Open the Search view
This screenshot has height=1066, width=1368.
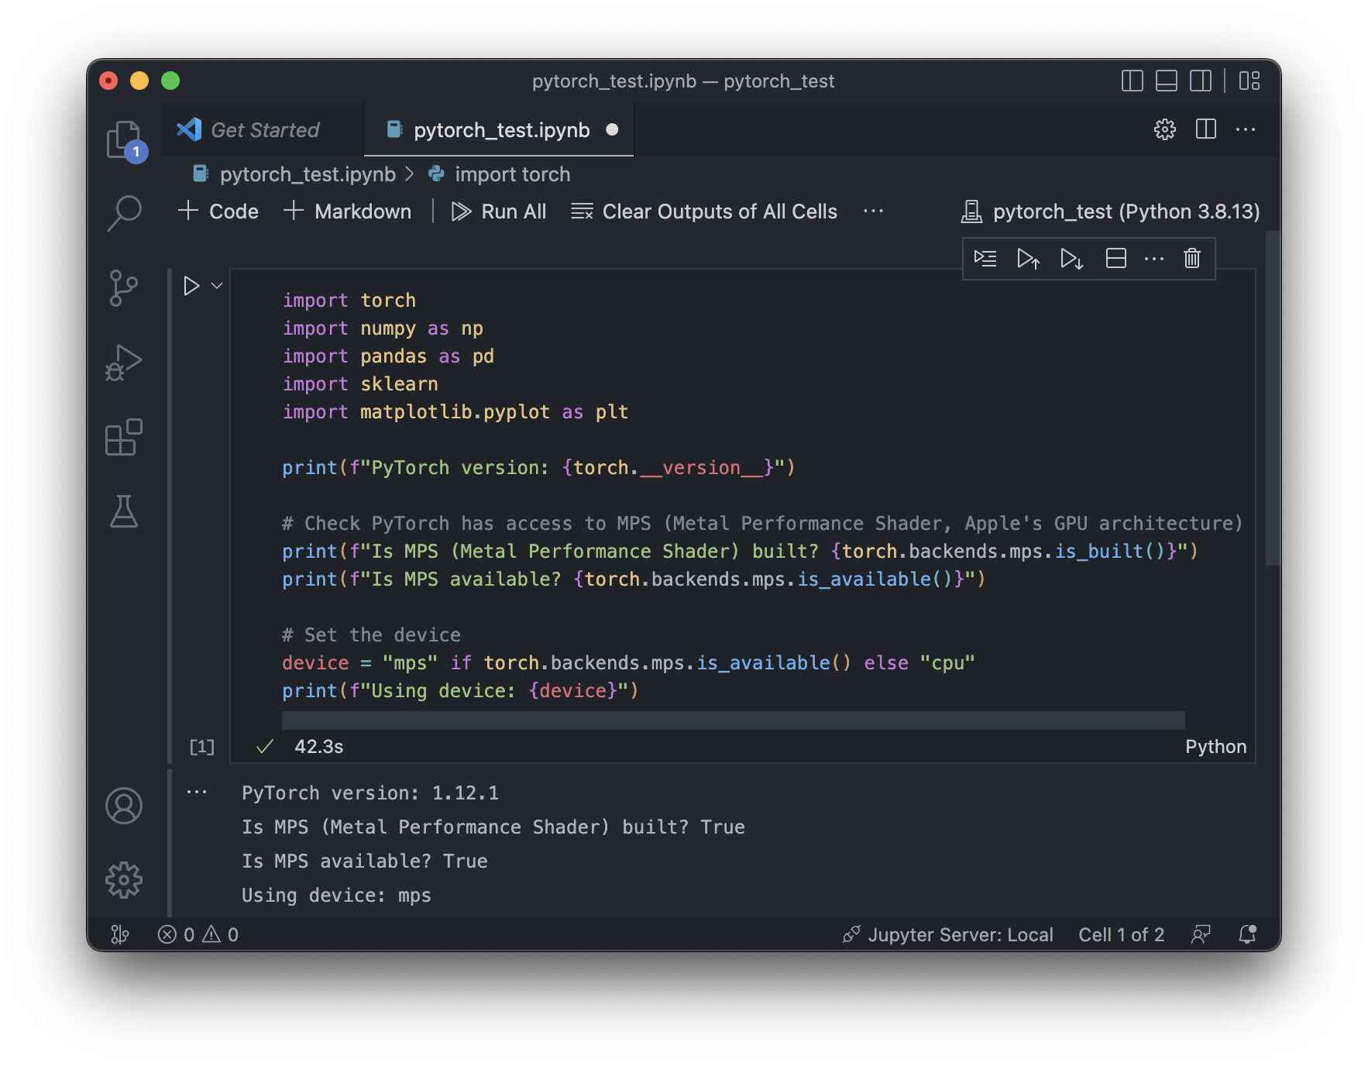pos(124,213)
